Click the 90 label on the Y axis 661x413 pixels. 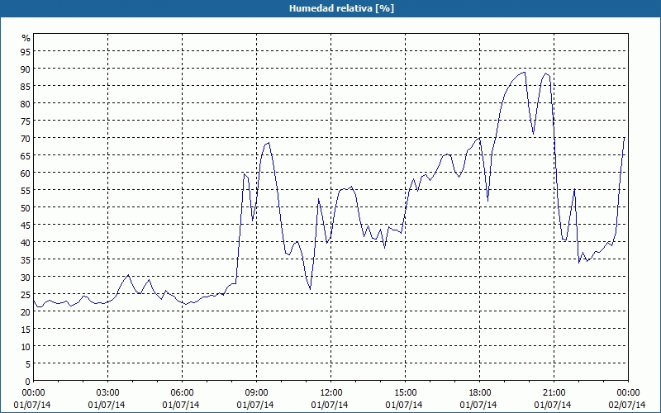click(x=26, y=69)
